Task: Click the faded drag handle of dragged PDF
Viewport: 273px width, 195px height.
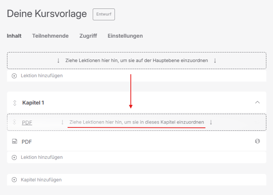Action: tap(14, 122)
